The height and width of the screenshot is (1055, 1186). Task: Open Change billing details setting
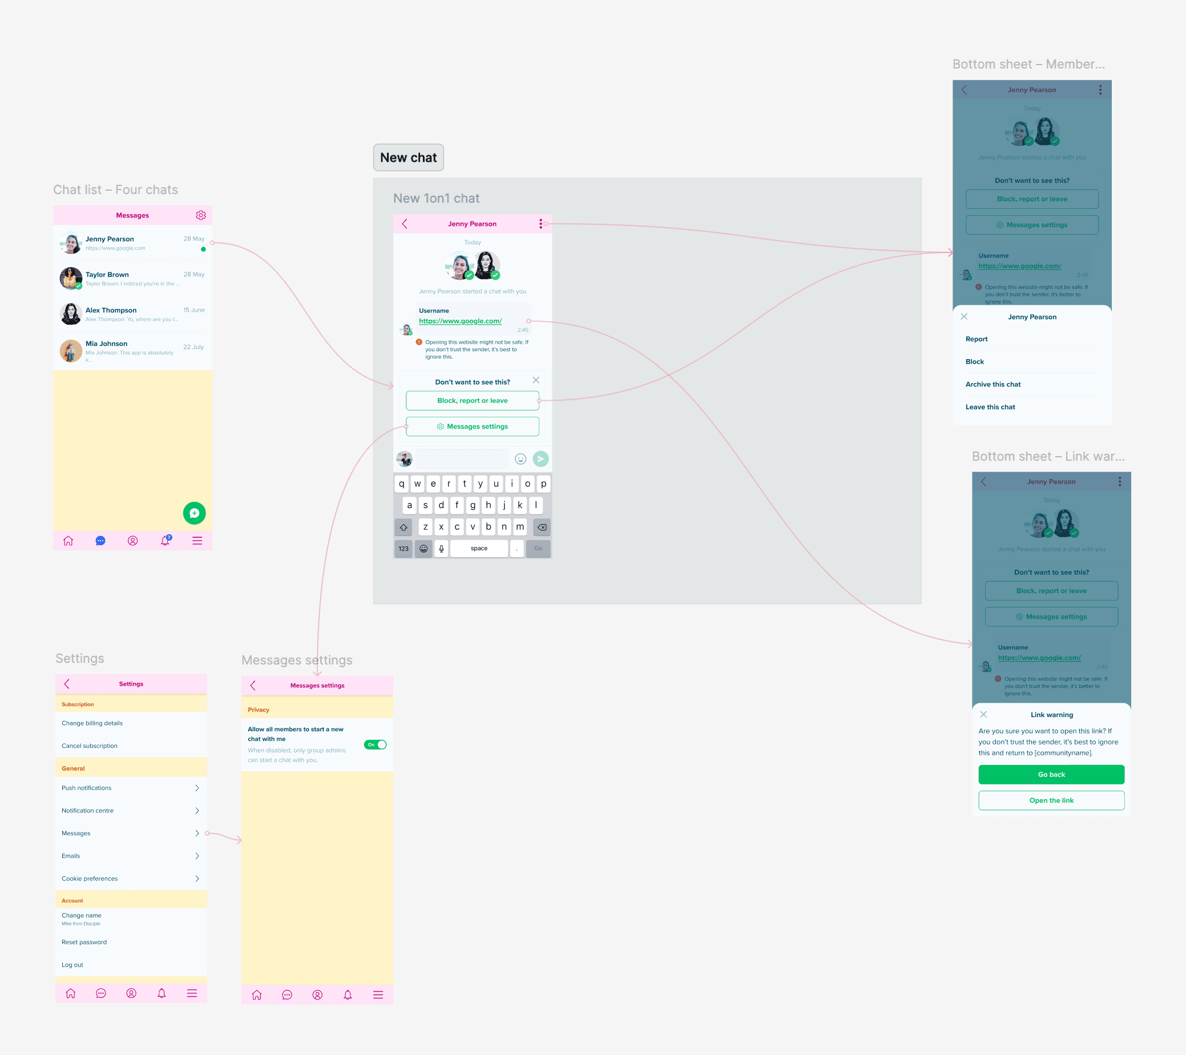pos(131,724)
